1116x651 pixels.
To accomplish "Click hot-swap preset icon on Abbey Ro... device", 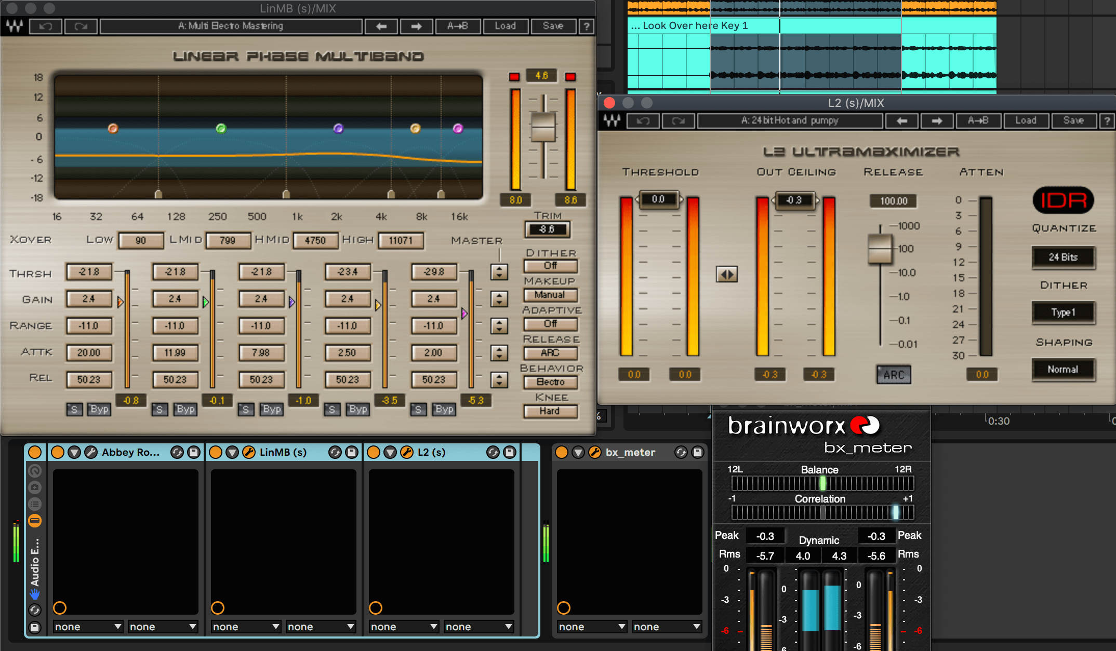I will click(177, 452).
